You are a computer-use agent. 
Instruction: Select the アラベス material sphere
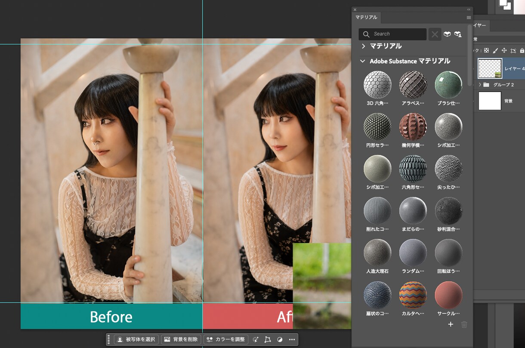click(x=413, y=85)
